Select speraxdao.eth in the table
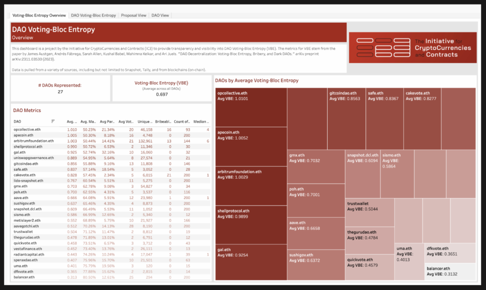 pos(26,260)
